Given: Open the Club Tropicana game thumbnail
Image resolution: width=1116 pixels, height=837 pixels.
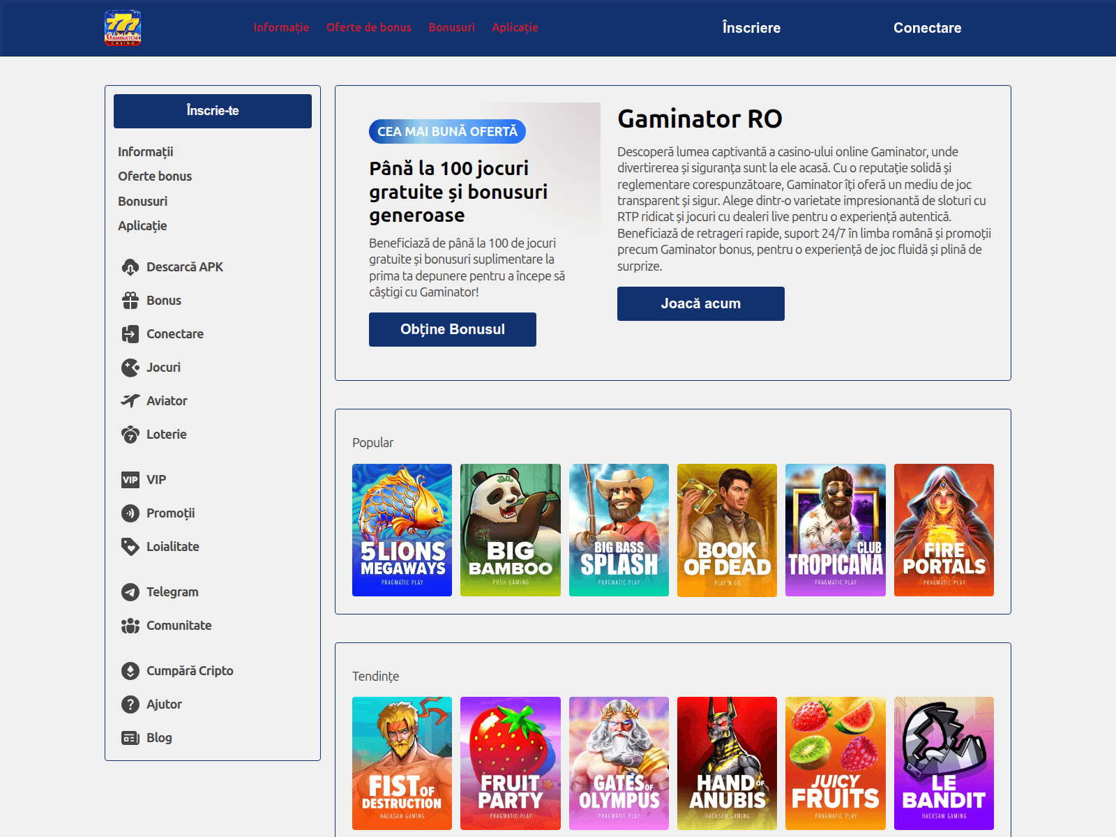Looking at the screenshot, I should tap(836, 530).
